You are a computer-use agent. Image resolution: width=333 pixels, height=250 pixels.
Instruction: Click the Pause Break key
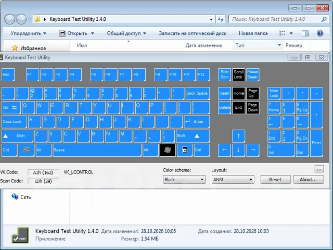[x=252, y=74]
